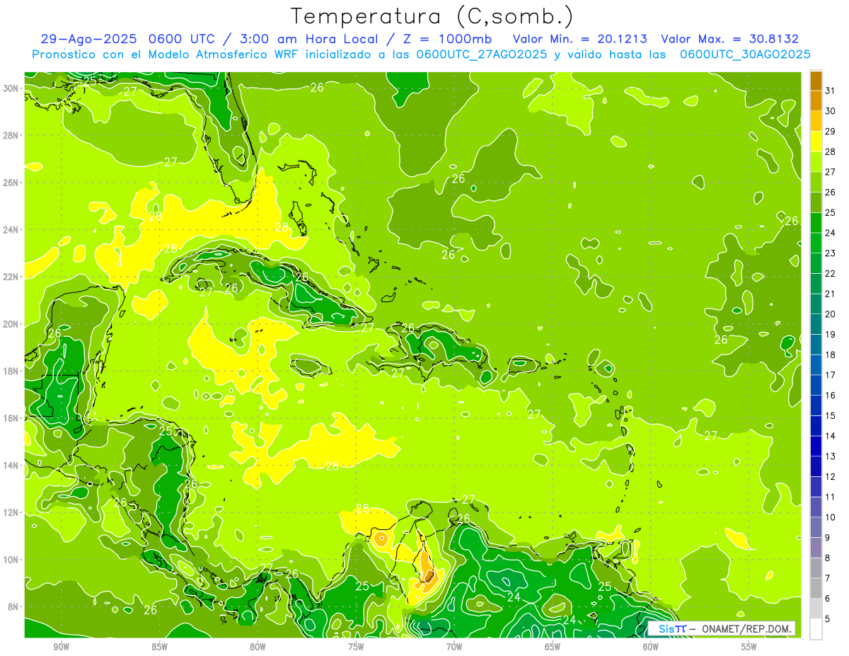
Task: Click the valid-until time '0600UTC_30AGO2025'
Action: coord(745,54)
